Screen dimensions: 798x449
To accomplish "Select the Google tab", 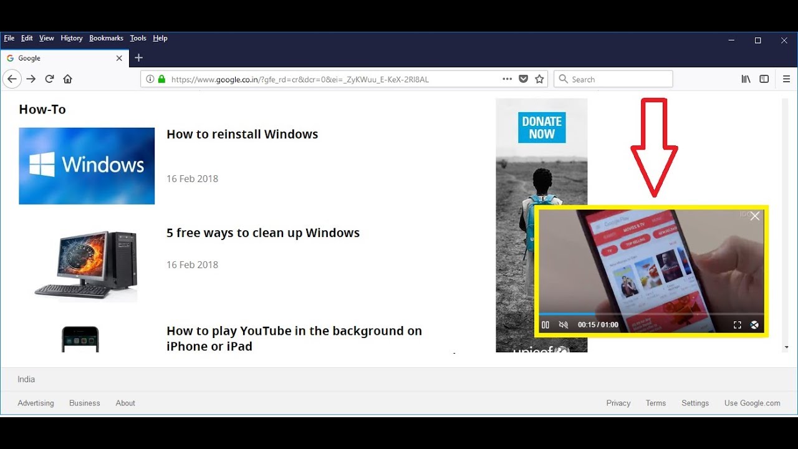I will 65,58.
